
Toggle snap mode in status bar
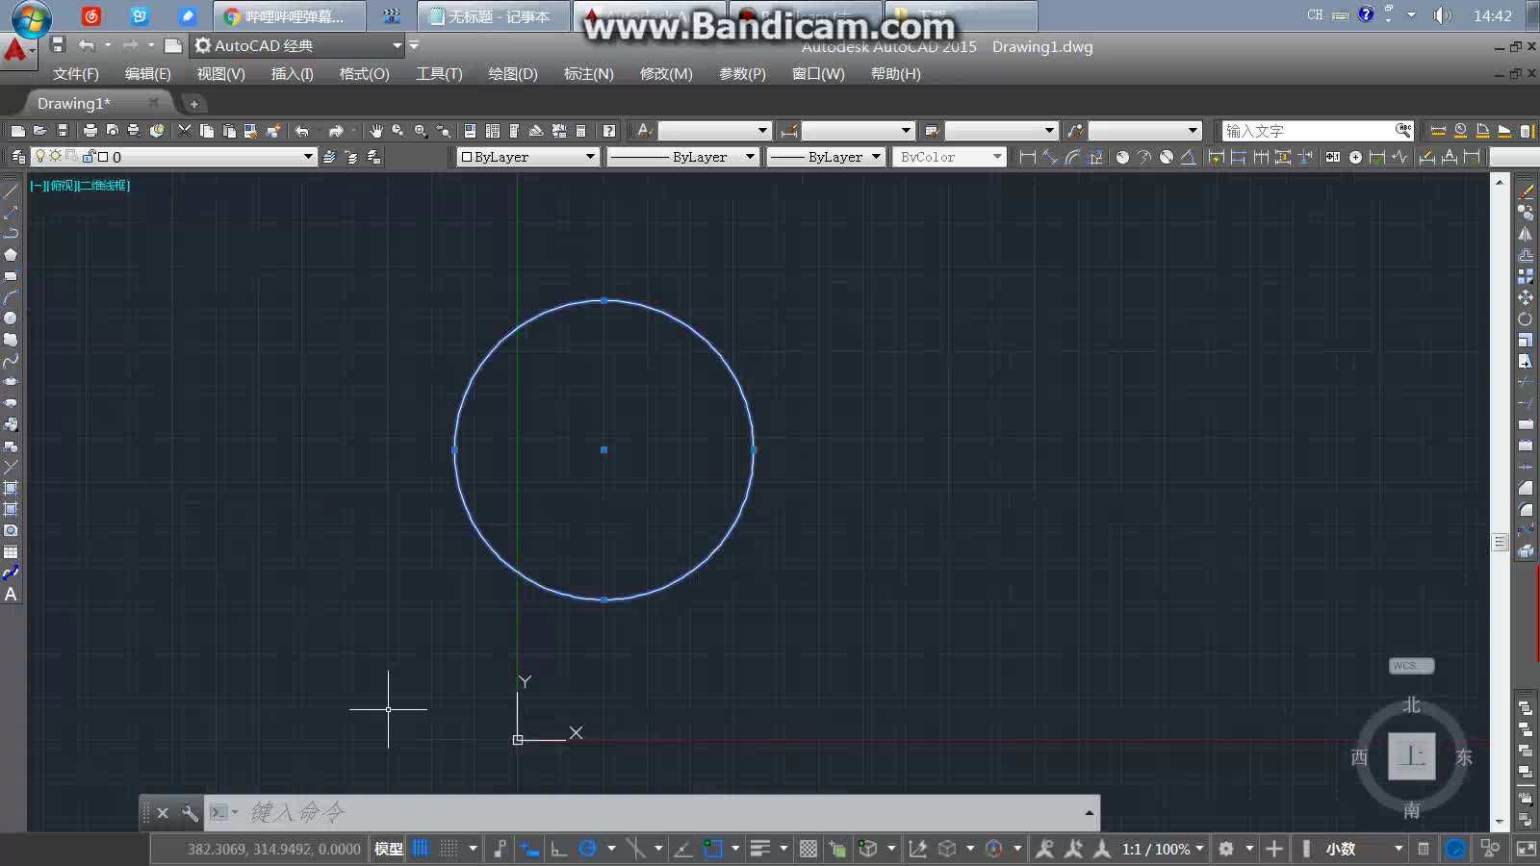click(x=449, y=849)
